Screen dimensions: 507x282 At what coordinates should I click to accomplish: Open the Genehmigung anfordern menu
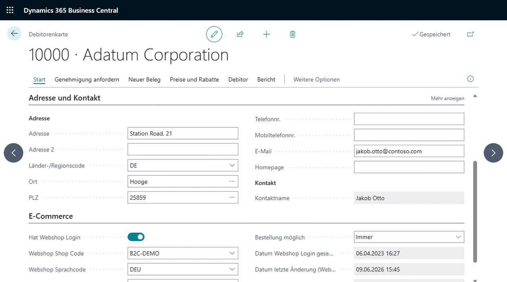[87, 80]
